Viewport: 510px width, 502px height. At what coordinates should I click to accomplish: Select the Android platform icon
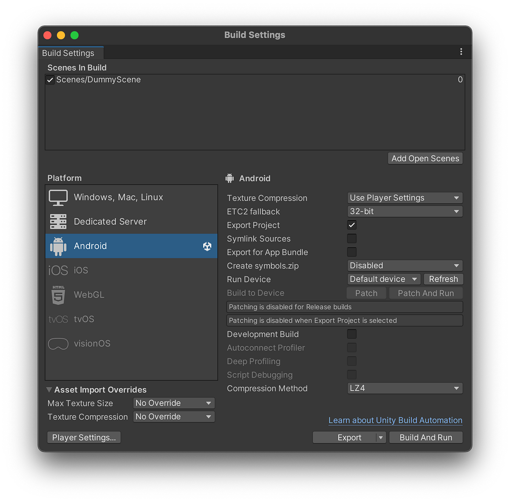(x=58, y=246)
